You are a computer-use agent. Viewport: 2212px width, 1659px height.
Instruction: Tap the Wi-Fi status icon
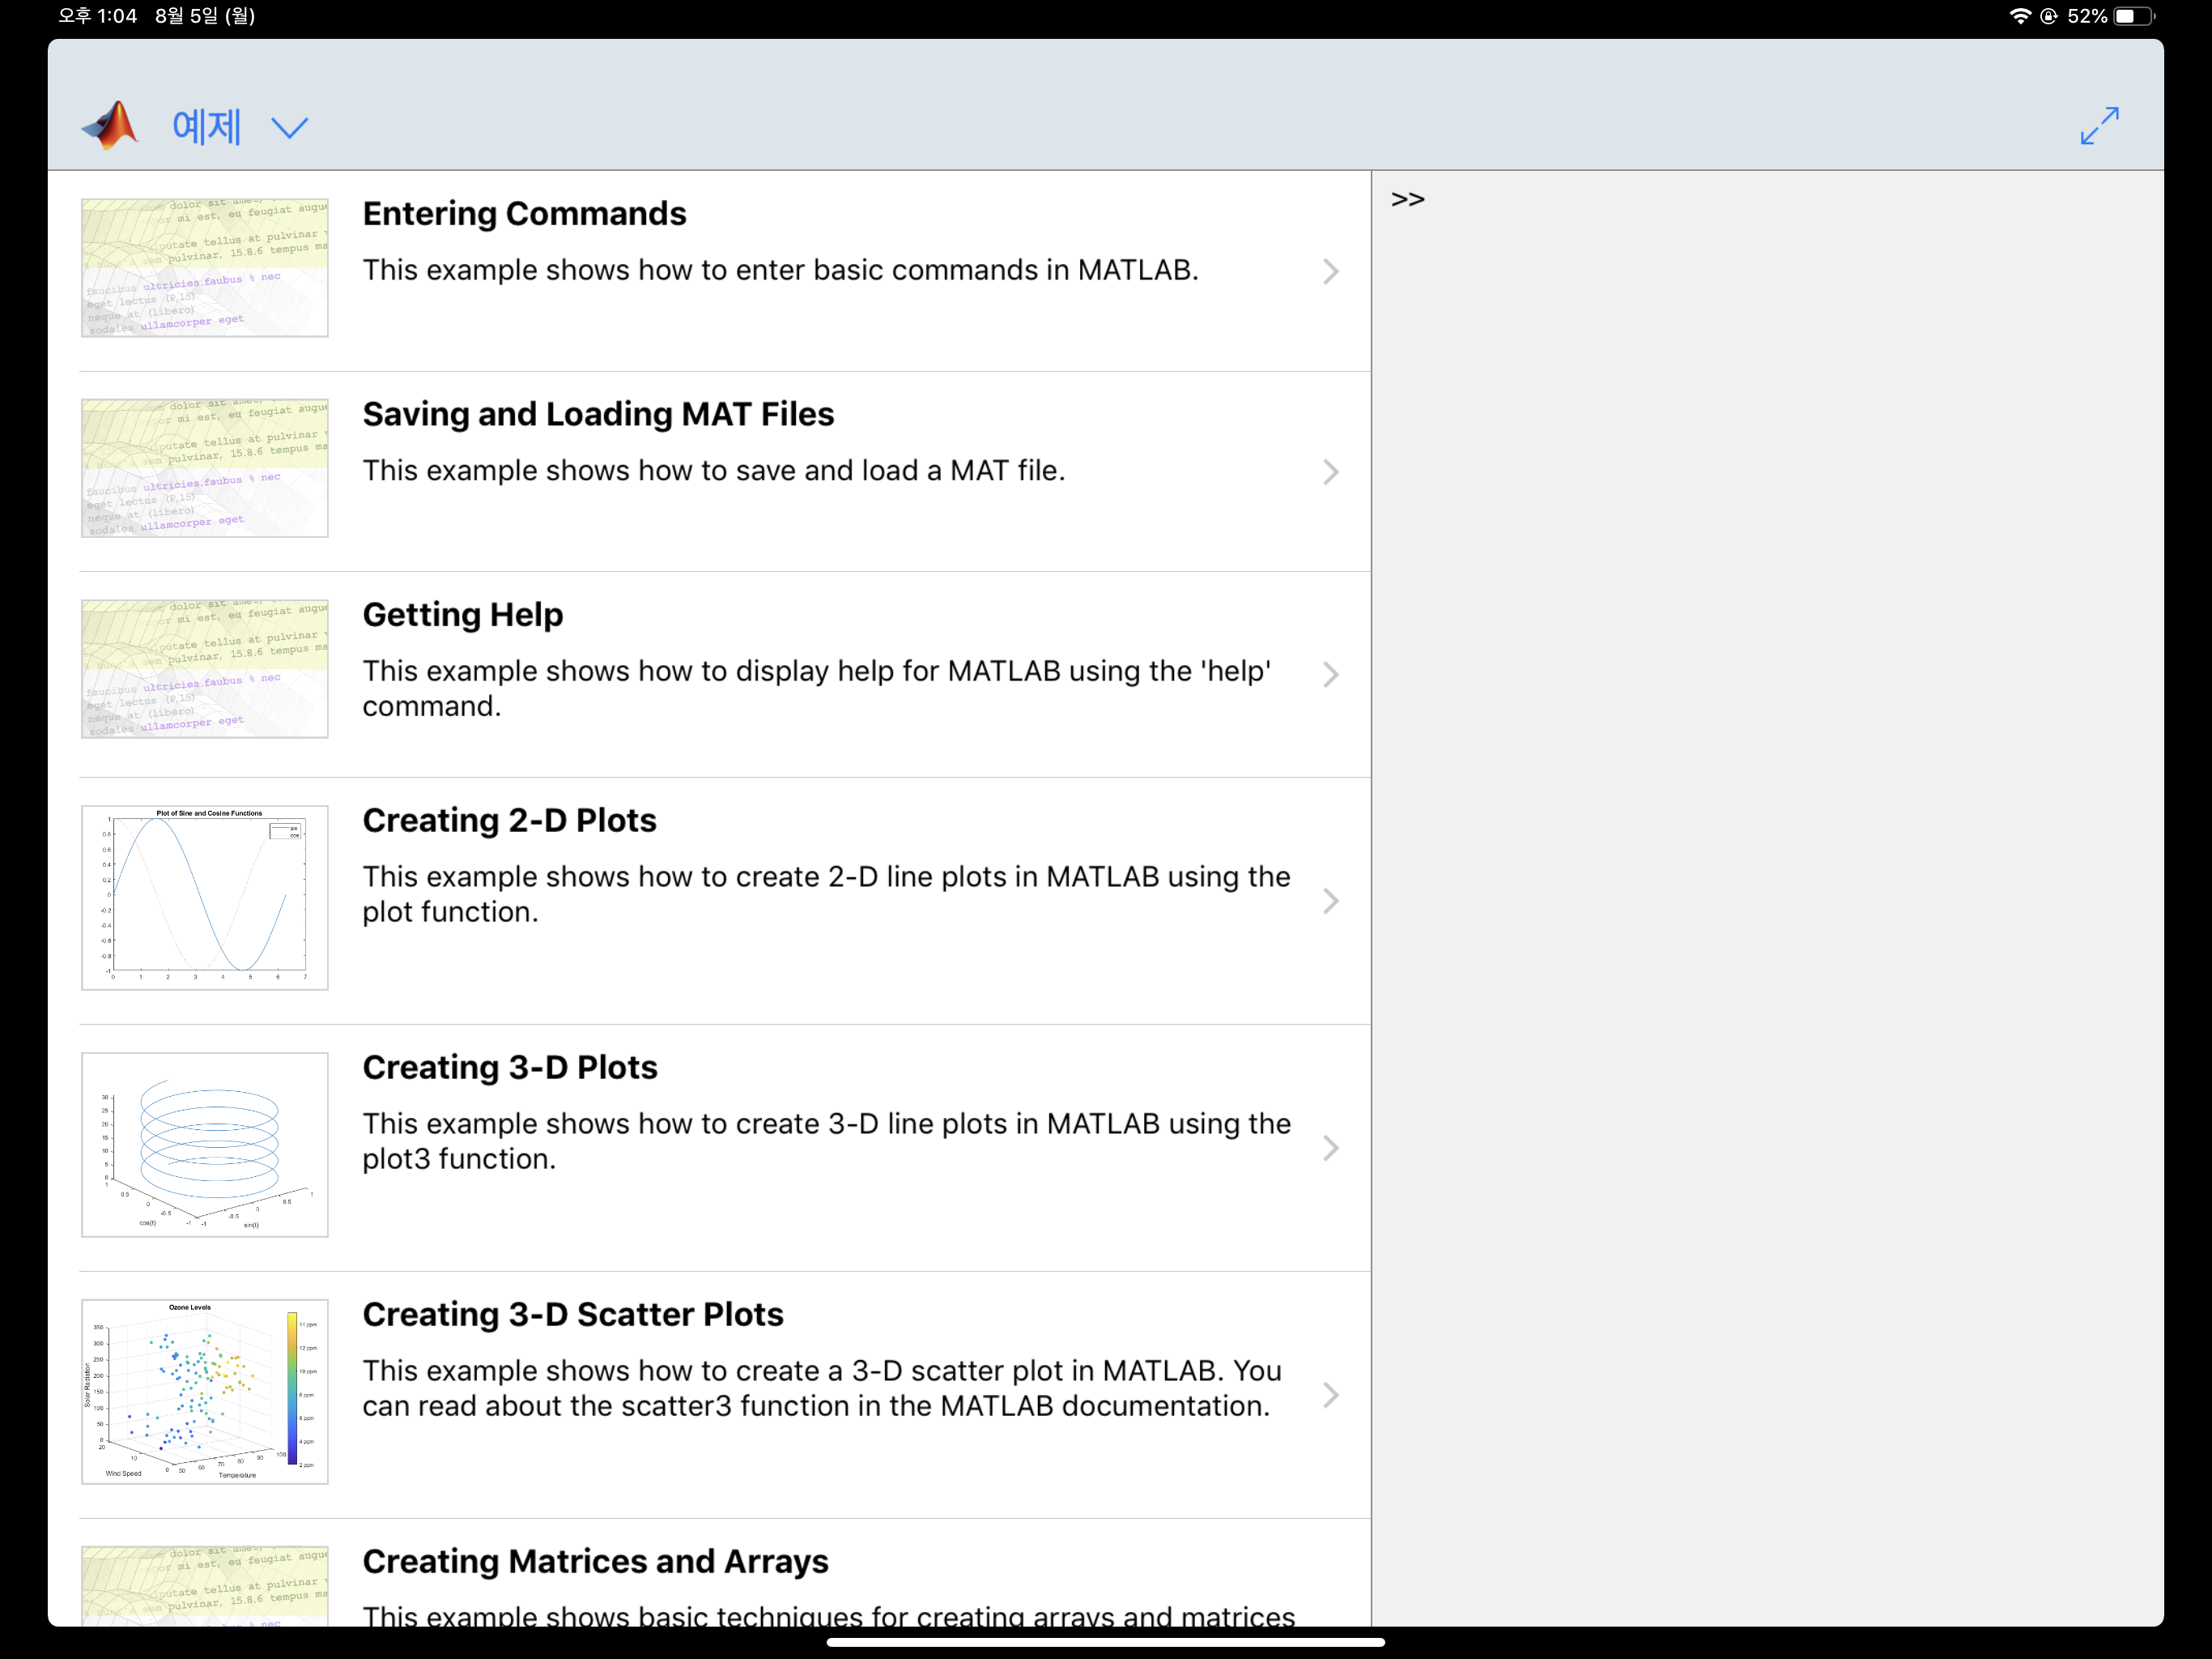click(x=2020, y=16)
